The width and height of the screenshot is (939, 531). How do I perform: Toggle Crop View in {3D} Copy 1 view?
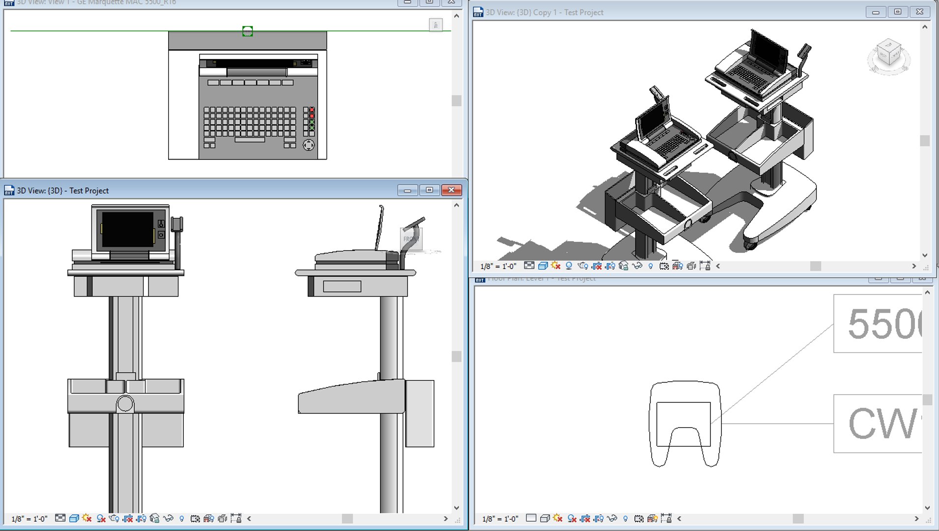tap(596, 266)
